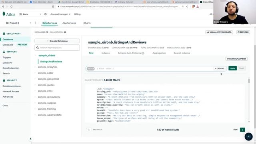The height and width of the screenshot is (144, 256).
Task: Select sample_weatherdata database
Action: 50,115
